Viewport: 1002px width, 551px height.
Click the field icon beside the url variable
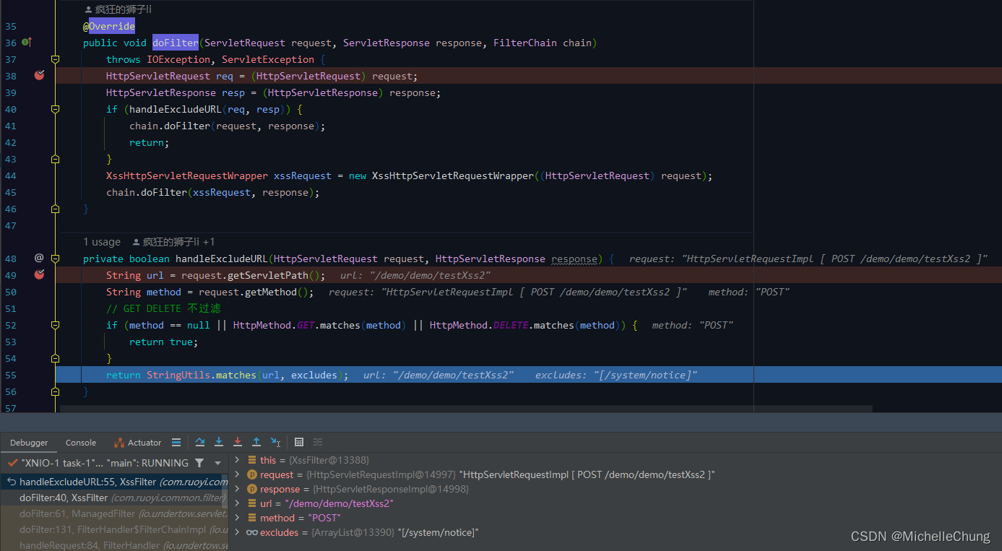click(252, 503)
